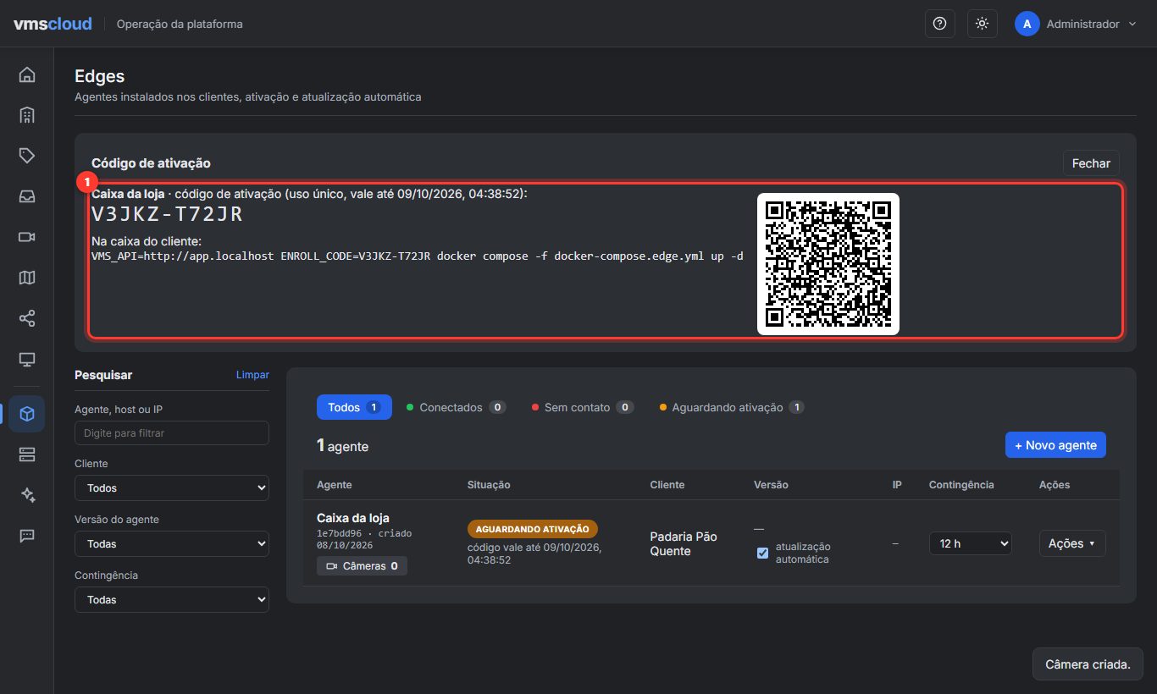Click the AGUARDANDO ATIVAÇÃO status badge
Screen dimensions: 1157x694
point(533,529)
